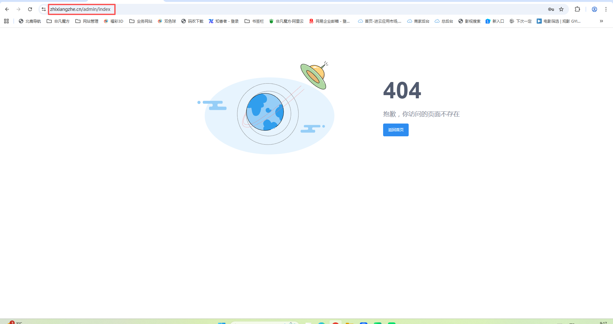Click the 返回首页 button

[396, 130]
